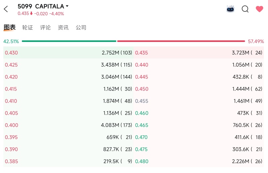Click the 0.385 bid price level

coord(11,161)
